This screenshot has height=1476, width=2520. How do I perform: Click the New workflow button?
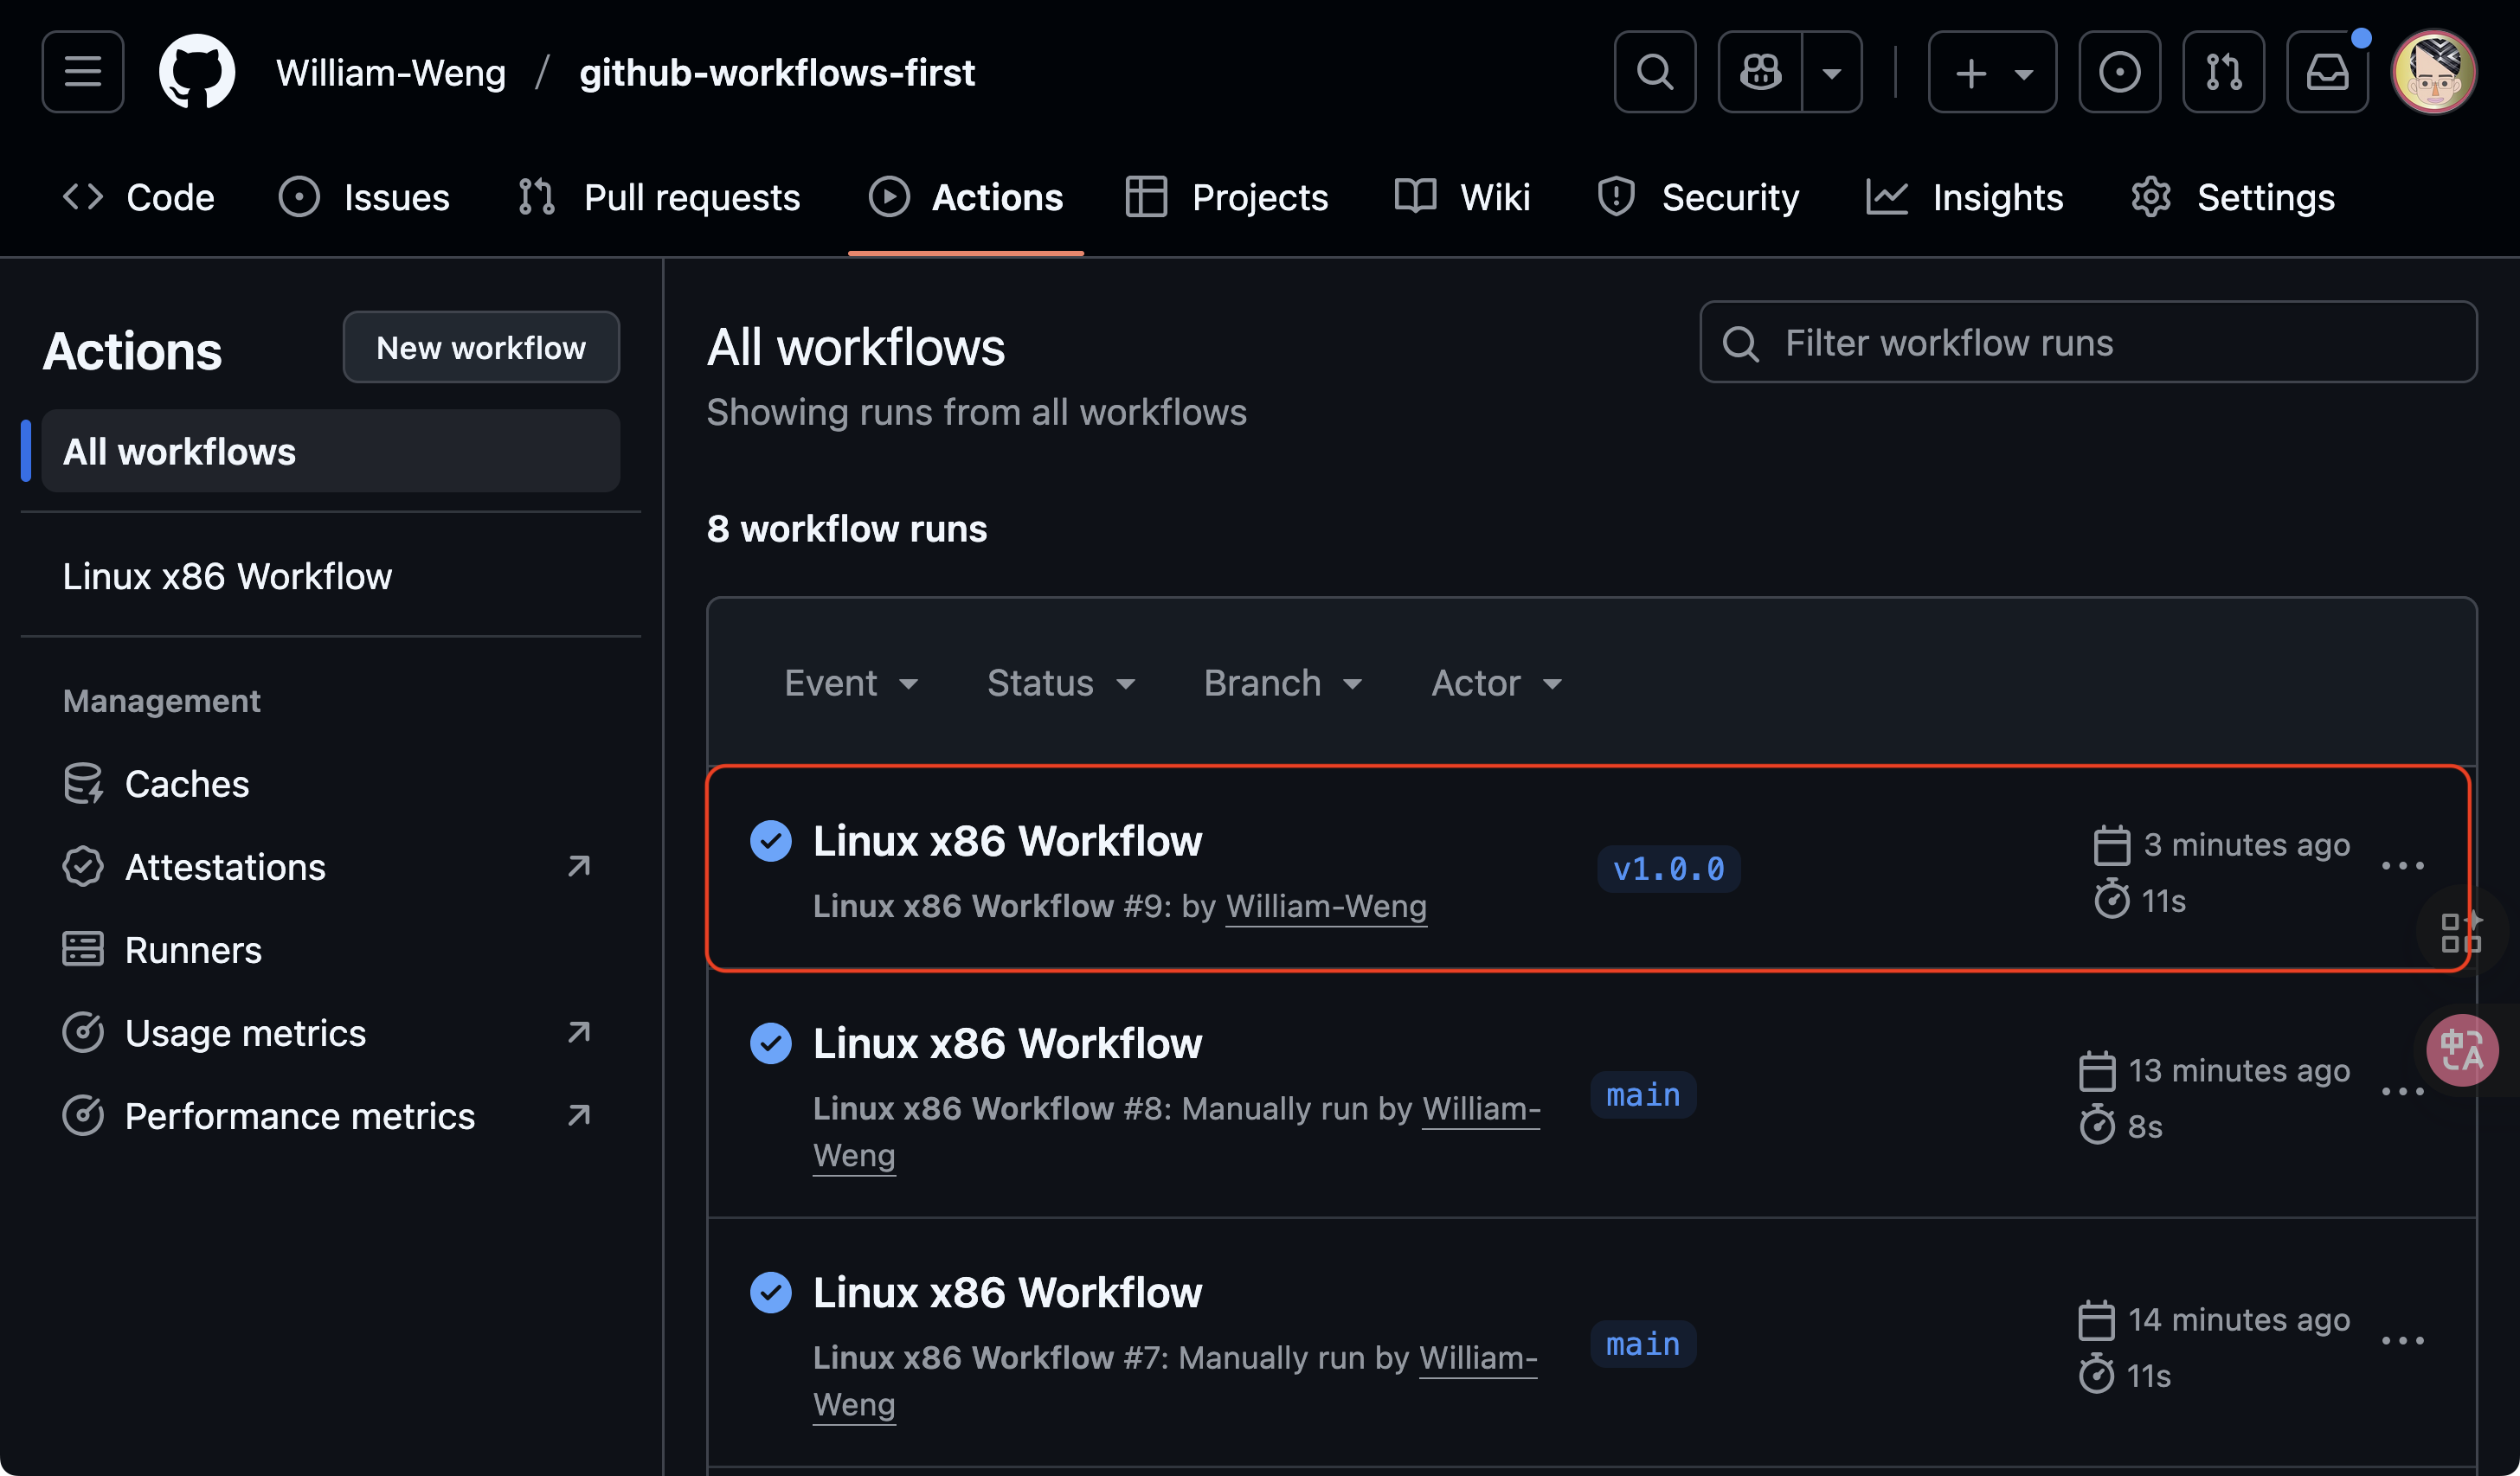click(481, 348)
